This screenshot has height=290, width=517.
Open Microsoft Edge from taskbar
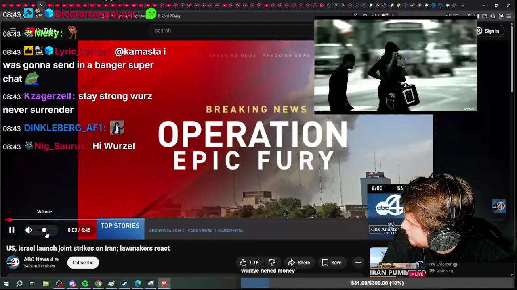click(138, 284)
